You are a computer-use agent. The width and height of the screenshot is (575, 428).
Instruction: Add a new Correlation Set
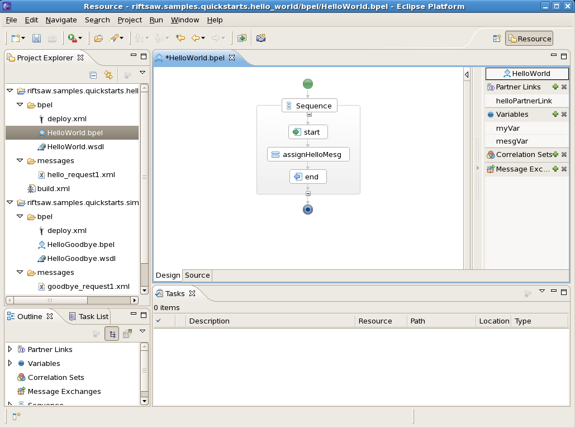pyautogui.click(x=555, y=155)
